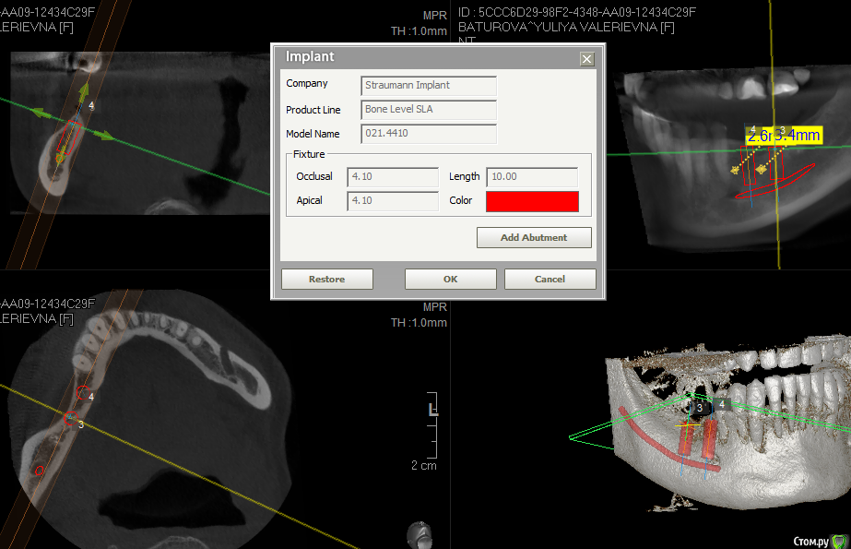
Task: Click the Occlusal diameter field
Action: coord(392,176)
